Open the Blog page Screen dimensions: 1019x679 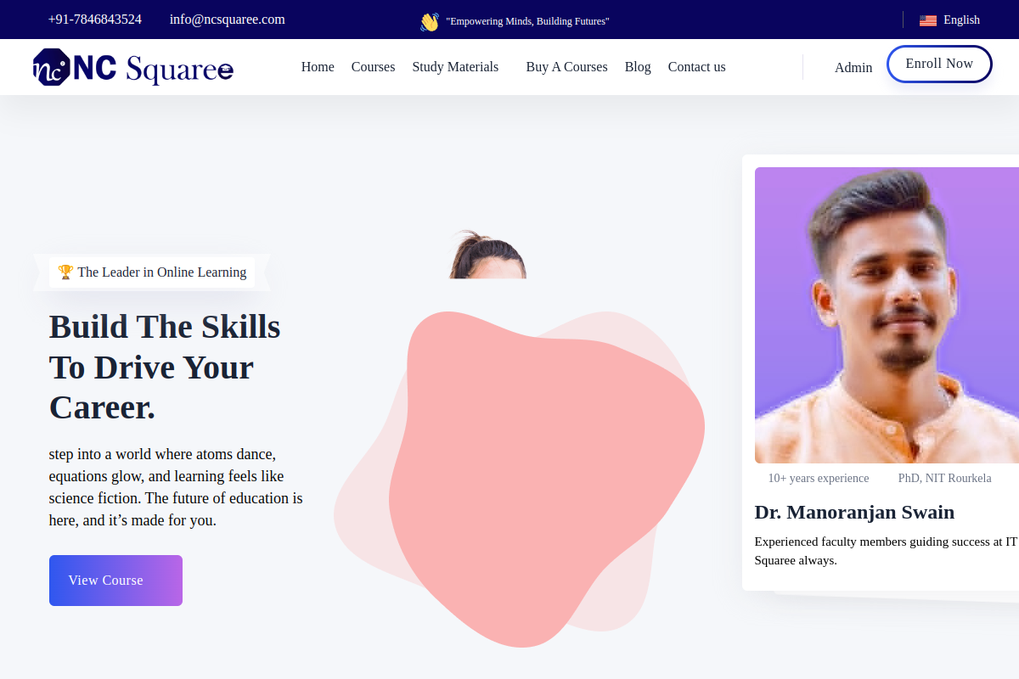point(638,67)
